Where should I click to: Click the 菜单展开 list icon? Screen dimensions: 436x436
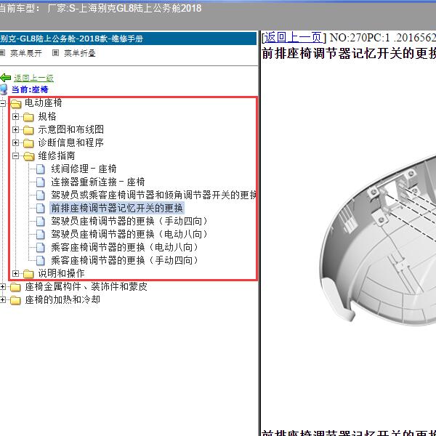(x=2, y=53)
